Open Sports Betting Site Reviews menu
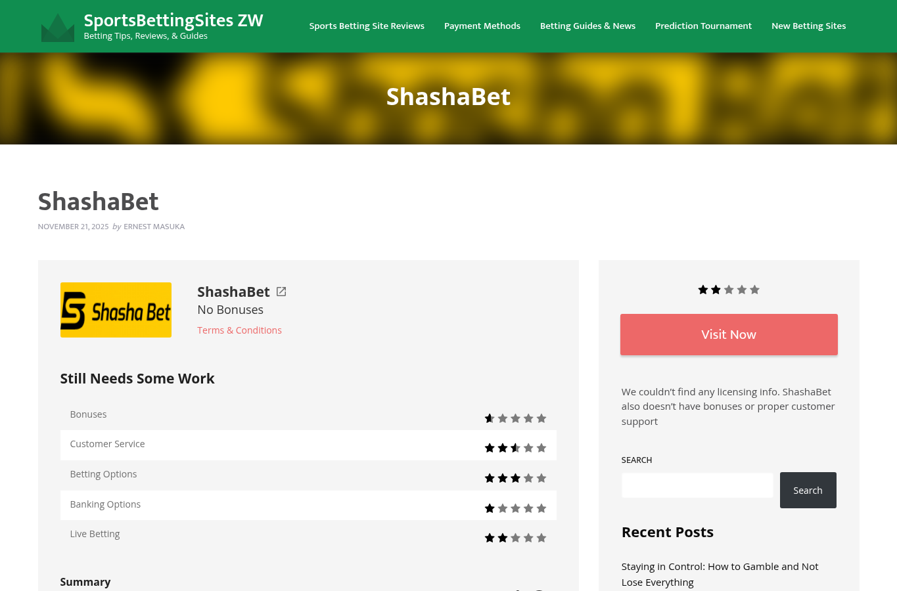Viewport: 897px width, 591px height. (367, 26)
